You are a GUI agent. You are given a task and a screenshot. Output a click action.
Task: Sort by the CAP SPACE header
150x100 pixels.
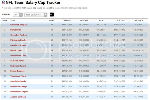138,20
